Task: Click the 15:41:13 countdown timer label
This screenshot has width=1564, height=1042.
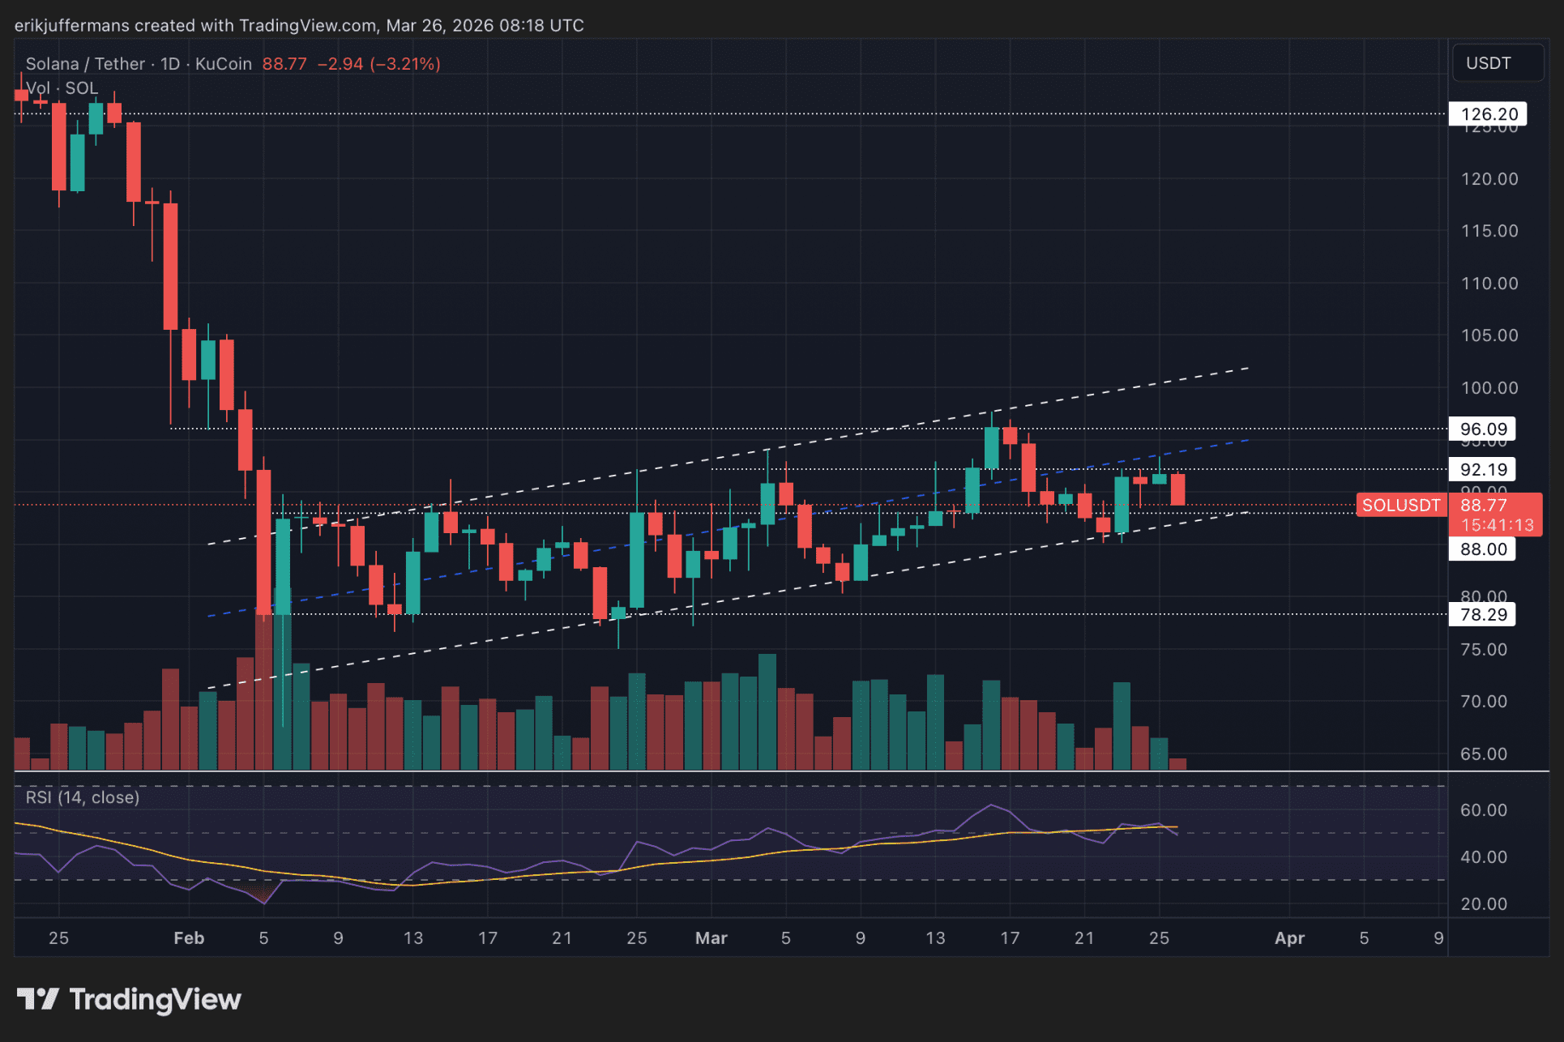Action: pyautogui.click(x=1496, y=525)
